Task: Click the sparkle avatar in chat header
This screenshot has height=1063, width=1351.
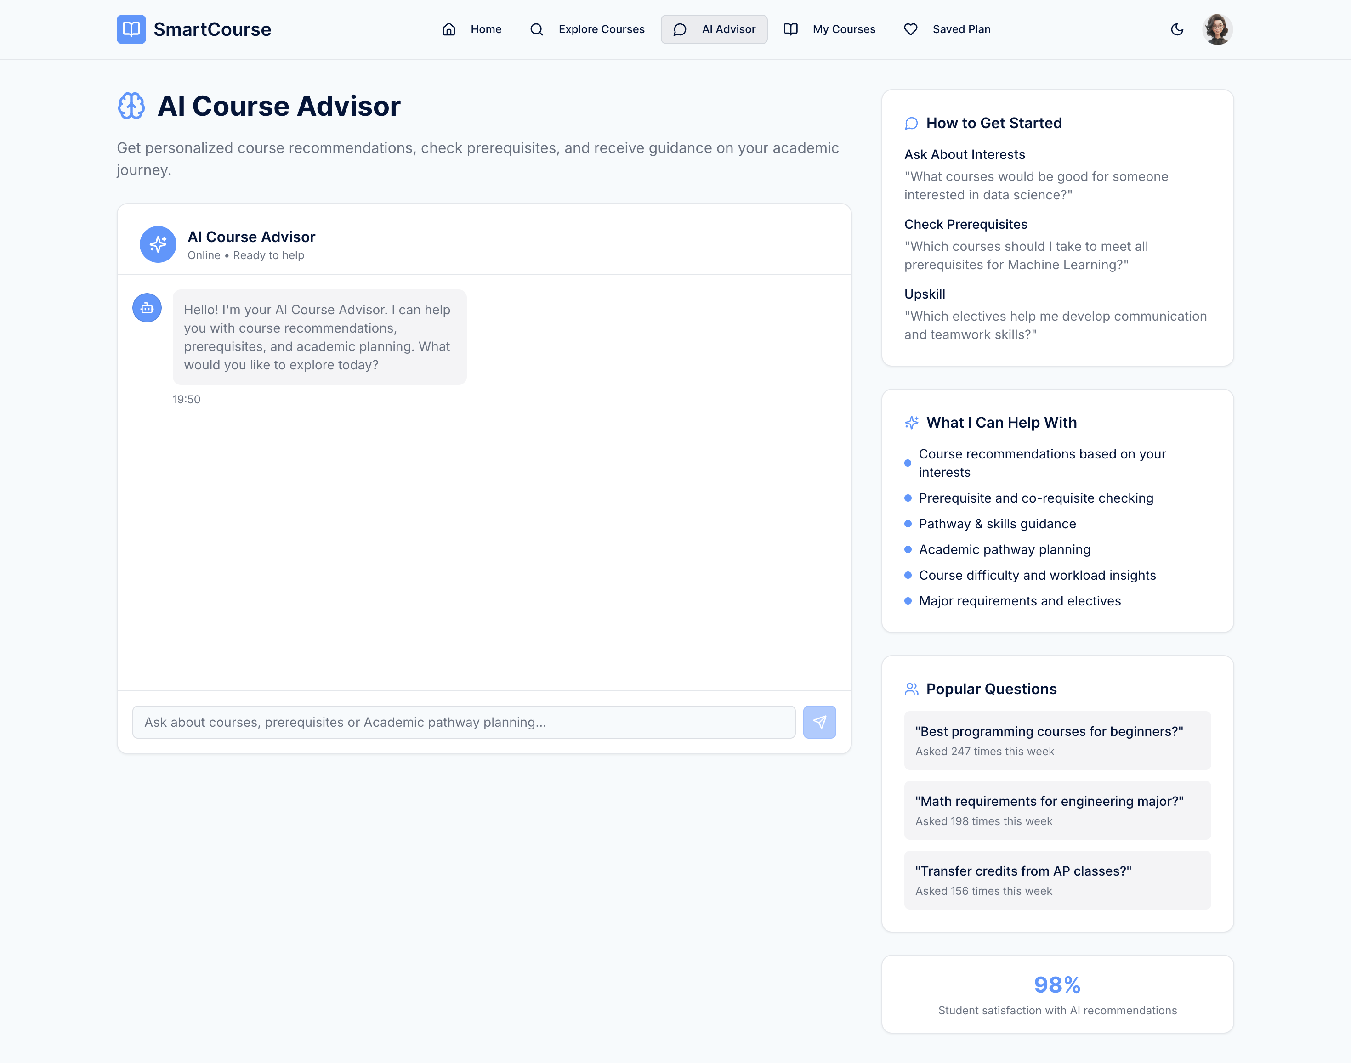Action: 158,244
